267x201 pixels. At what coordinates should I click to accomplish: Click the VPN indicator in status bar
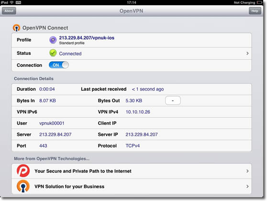pos(18,2)
